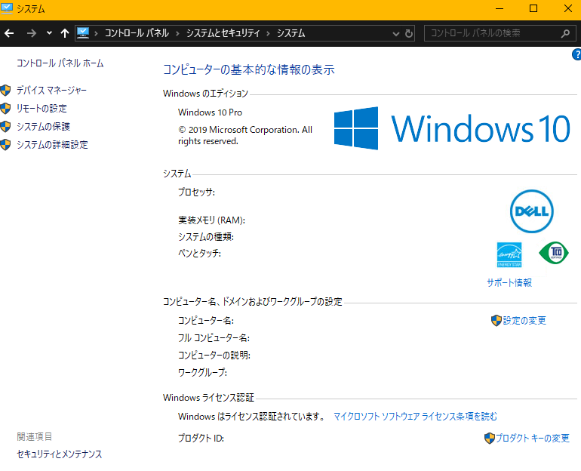Refresh the system page
This screenshot has height=471, width=581.
[409, 33]
